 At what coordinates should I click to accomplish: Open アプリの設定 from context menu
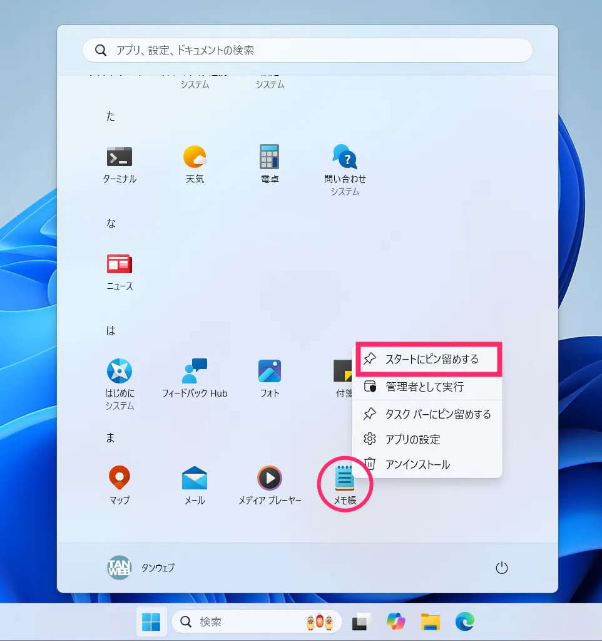coord(427,439)
